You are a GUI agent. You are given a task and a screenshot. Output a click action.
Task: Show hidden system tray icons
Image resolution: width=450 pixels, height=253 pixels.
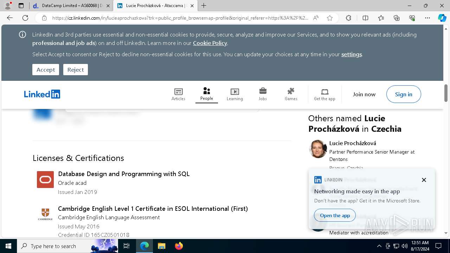click(x=379, y=246)
